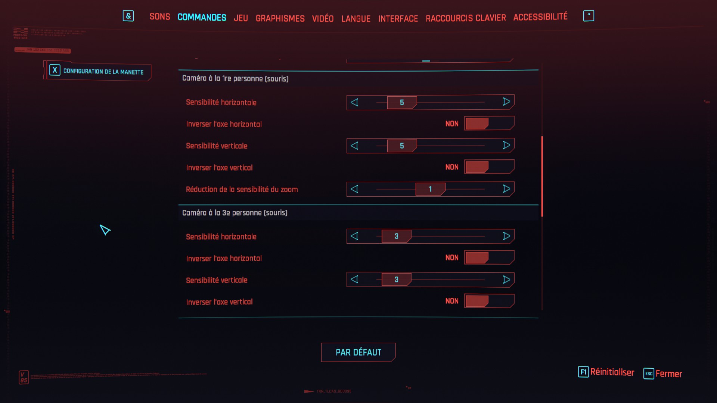
Task: Toggle first-person Inverser l'axe horizontal switch
Action: (489, 124)
